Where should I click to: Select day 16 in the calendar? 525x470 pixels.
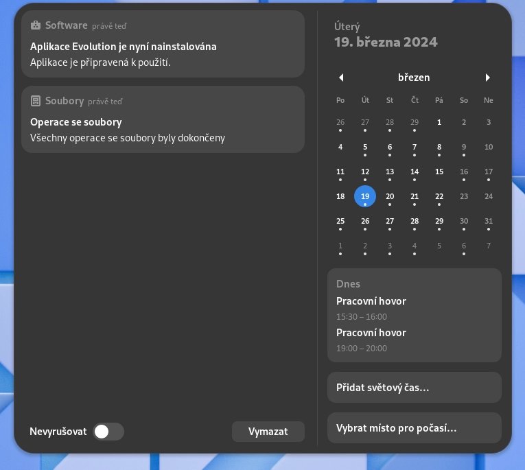[x=464, y=172]
